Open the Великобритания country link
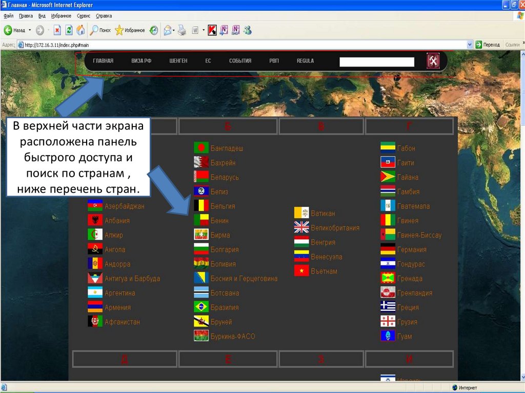Screen dimensions: 525x393 point(335,227)
